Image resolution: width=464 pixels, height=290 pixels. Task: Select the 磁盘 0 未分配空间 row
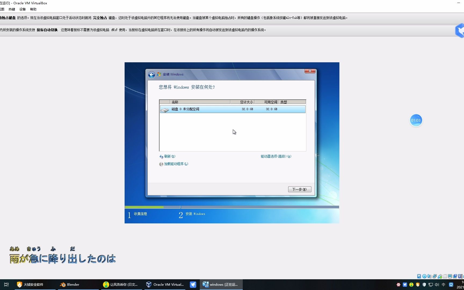[x=233, y=109]
